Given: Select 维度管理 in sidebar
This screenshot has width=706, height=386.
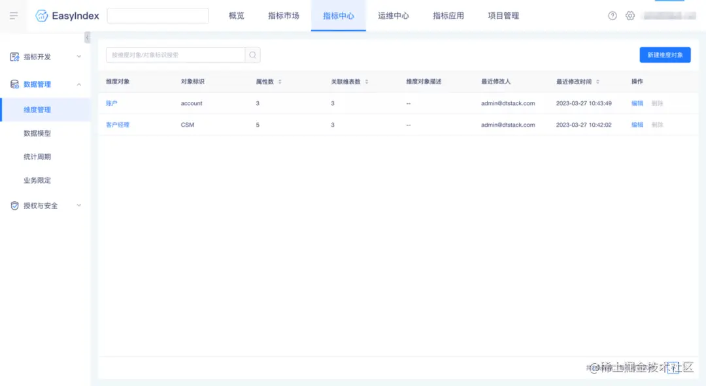Looking at the screenshot, I should [46, 110].
